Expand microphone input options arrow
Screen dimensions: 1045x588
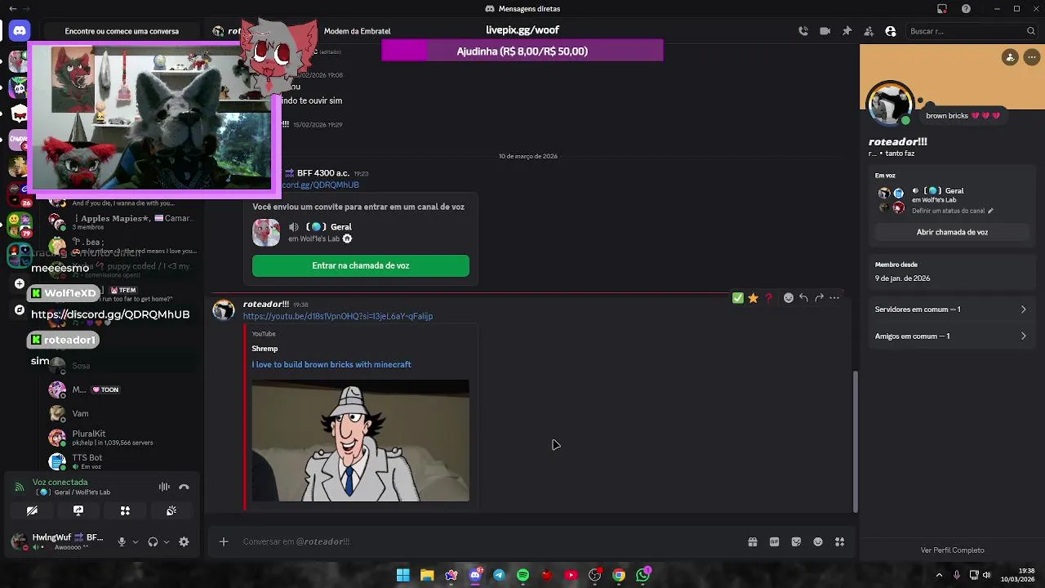tap(136, 541)
